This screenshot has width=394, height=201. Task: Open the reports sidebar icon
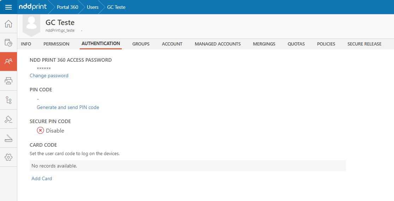click(8, 43)
